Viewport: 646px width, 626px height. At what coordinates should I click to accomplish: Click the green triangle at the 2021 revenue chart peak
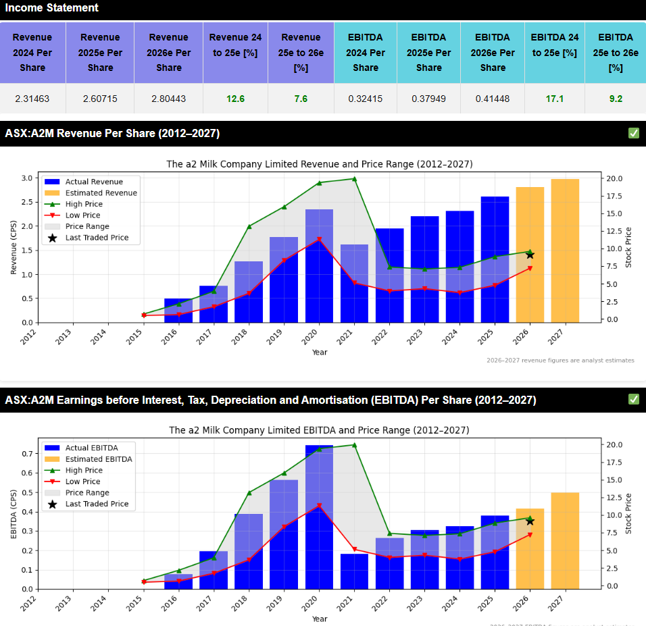tap(354, 179)
